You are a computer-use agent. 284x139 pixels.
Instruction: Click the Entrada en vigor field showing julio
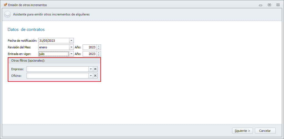pos(54,54)
